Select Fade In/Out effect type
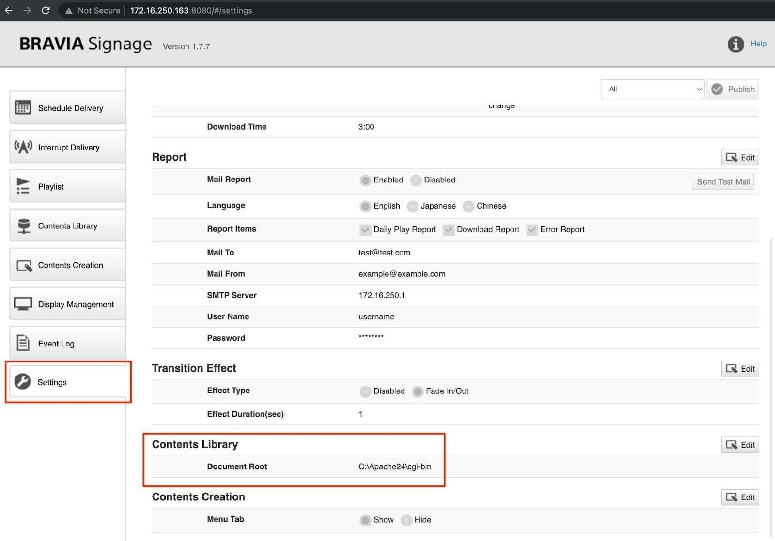 tap(418, 391)
